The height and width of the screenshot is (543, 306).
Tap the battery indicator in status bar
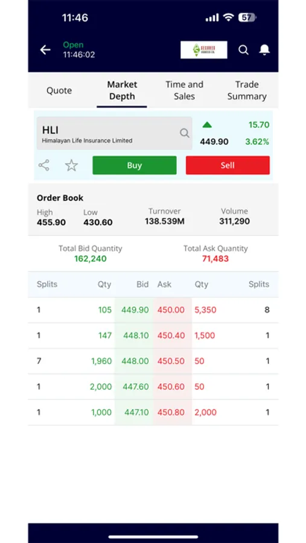(247, 17)
